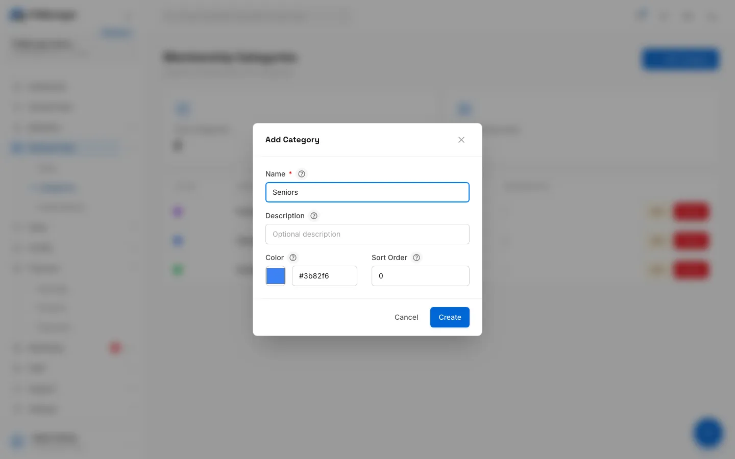The width and height of the screenshot is (735, 459).
Task: Open the blue color swatch picker
Action: [x=276, y=276]
